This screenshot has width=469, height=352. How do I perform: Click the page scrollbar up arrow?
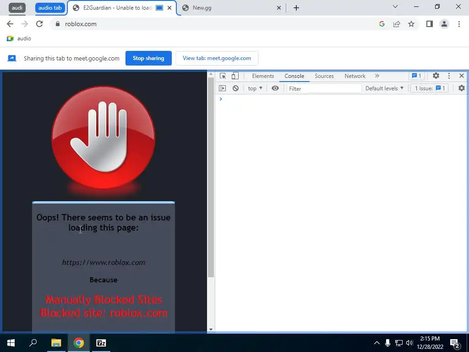tap(211, 74)
